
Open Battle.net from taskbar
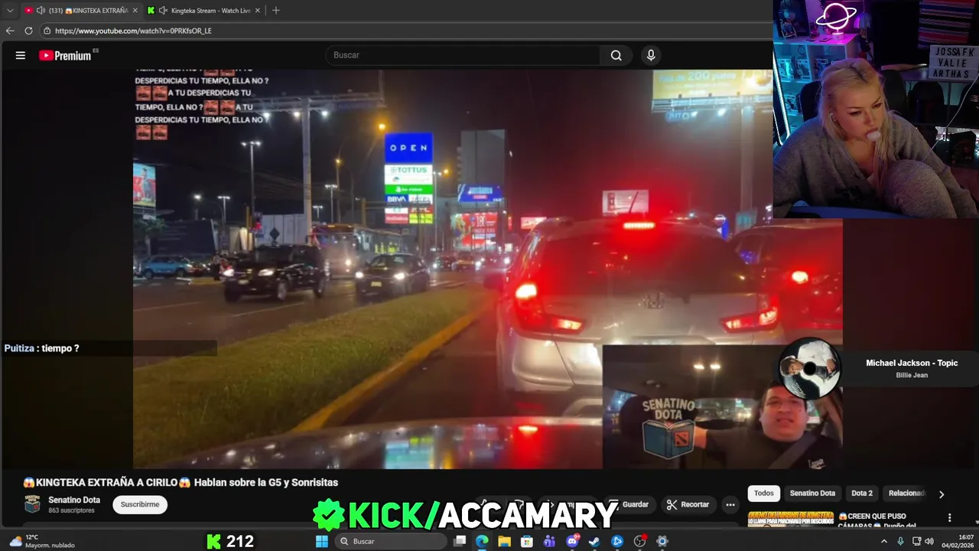point(617,541)
